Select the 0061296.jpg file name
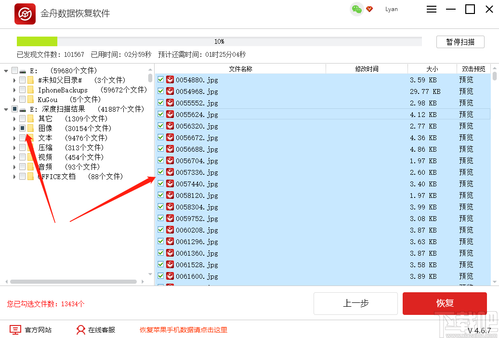This screenshot has height=338, width=499. [197, 242]
